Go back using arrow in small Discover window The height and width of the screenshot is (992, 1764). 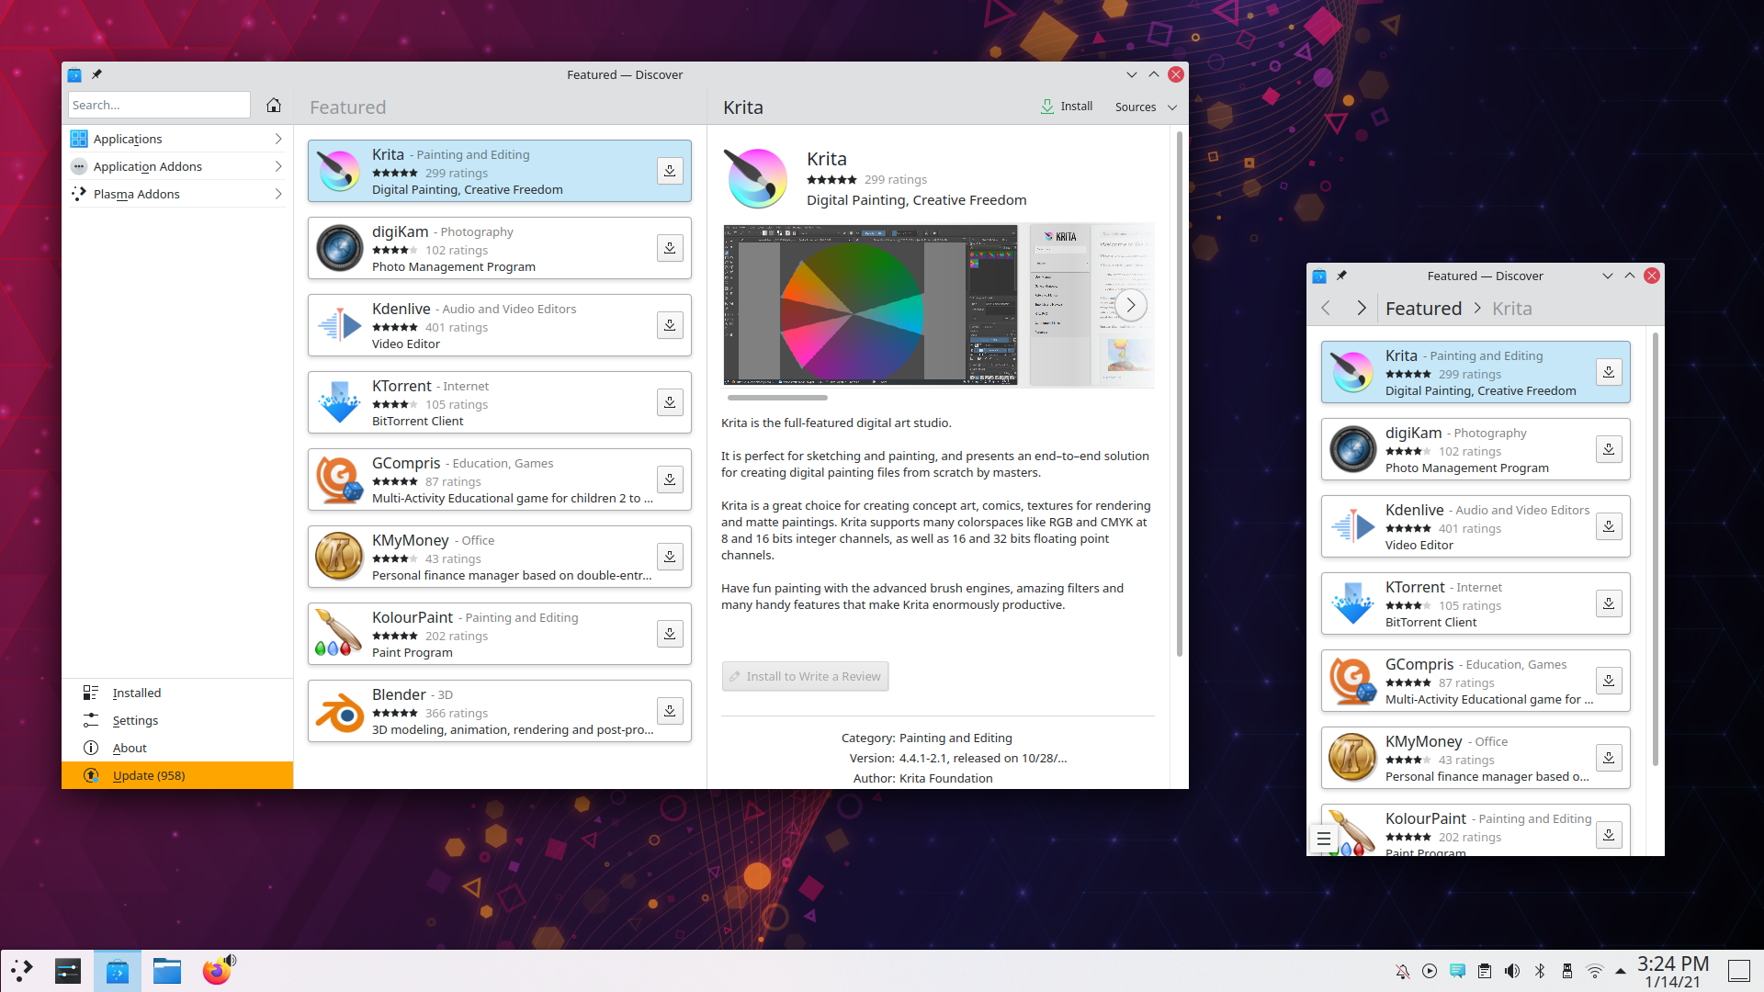(1326, 309)
